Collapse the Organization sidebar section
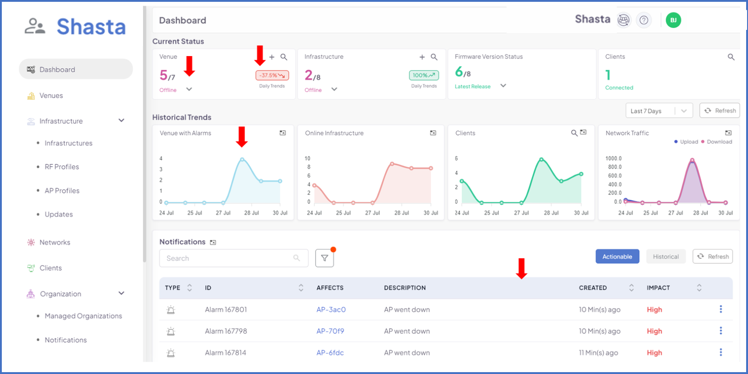This screenshot has width=748, height=374. (x=122, y=293)
